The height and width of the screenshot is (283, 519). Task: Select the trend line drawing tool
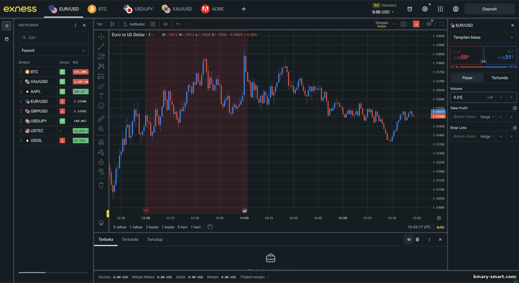pyautogui.click(x=101, y=47)
